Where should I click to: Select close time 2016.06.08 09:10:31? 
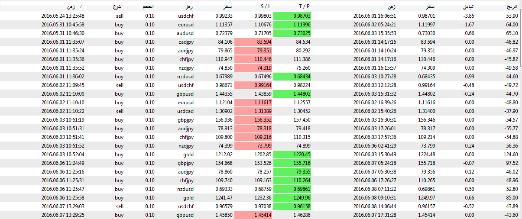coord(375,198)
